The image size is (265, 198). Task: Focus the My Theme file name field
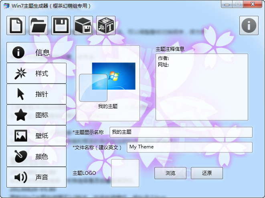(189, 147)
